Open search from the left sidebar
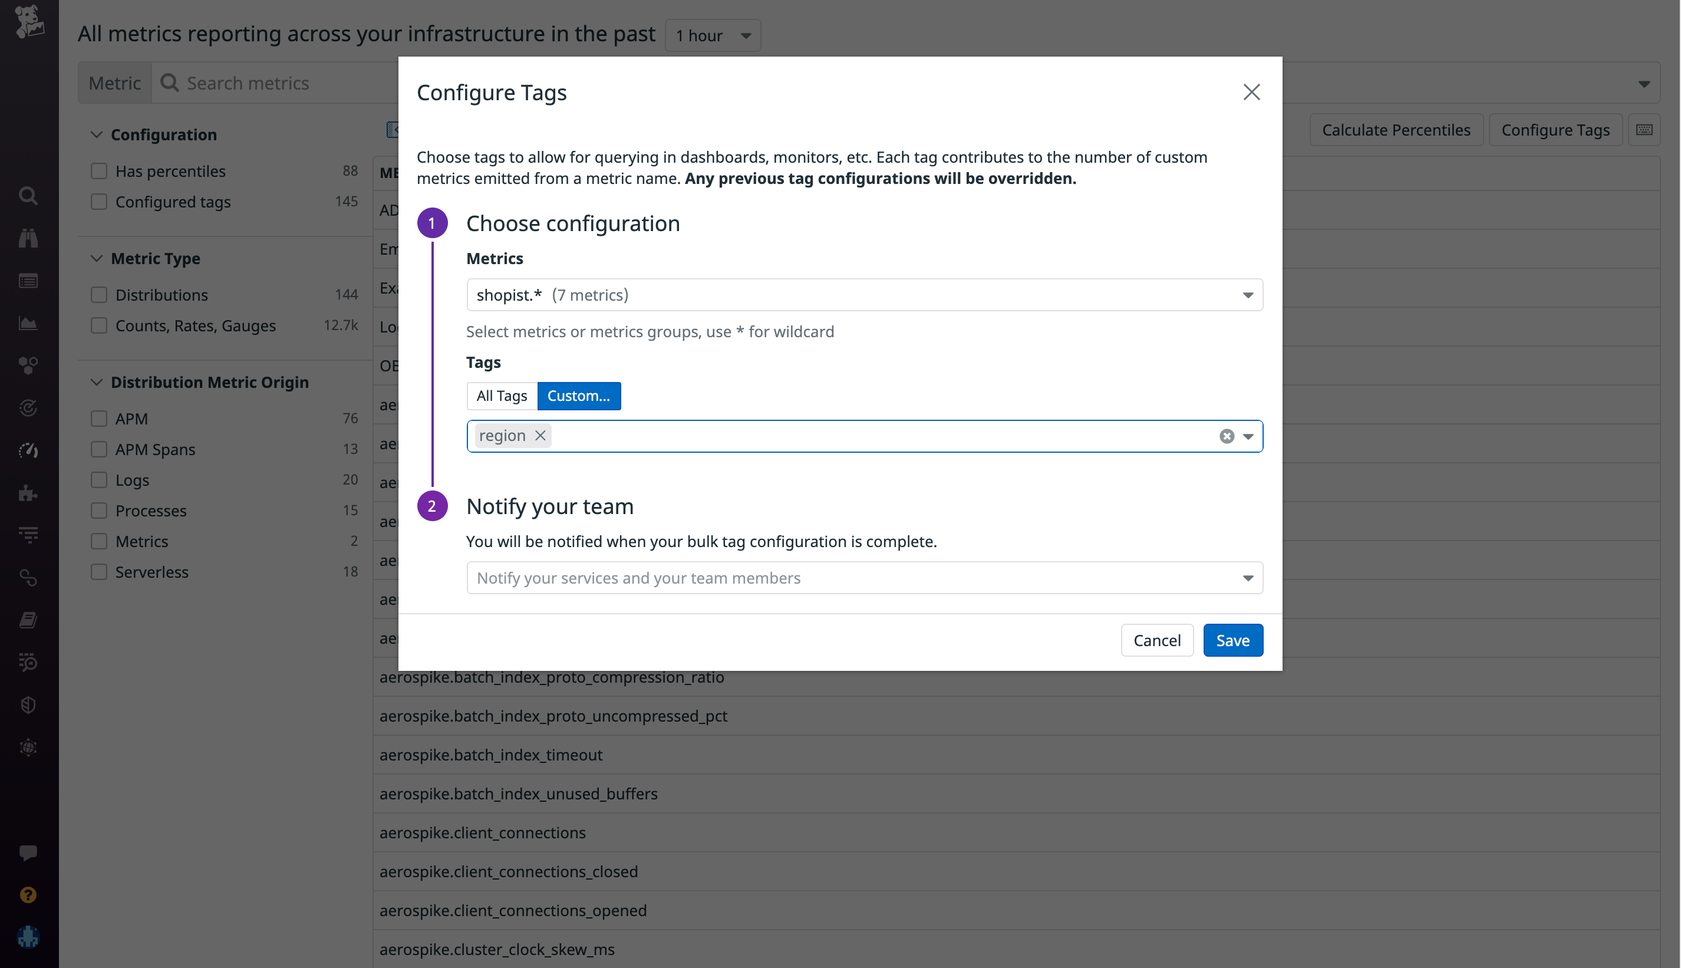The width and height of the screenshot is (1681, 968). tap(28, 196)
